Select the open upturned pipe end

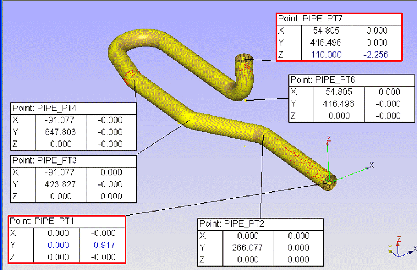pyautogui.click(x=243, y=58)
